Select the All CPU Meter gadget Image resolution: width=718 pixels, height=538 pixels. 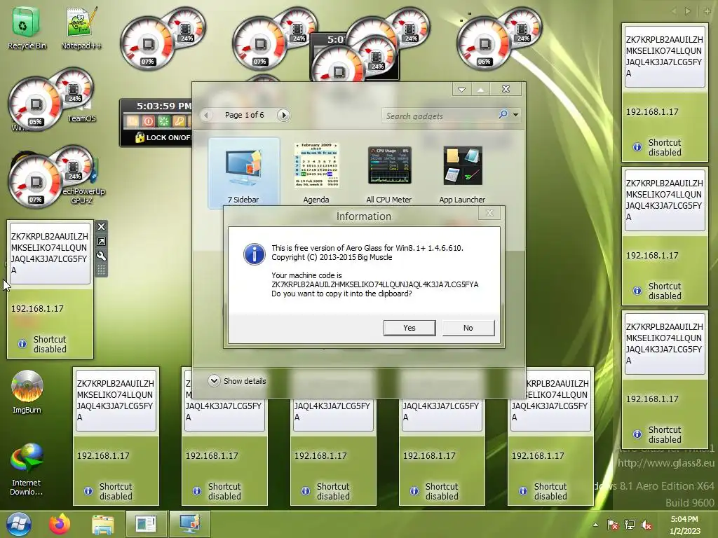(388, 173)
